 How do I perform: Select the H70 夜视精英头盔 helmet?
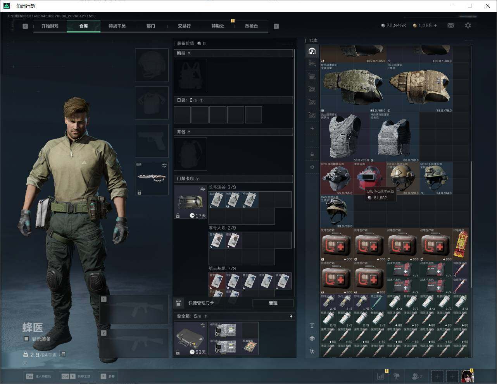point(337,178)
